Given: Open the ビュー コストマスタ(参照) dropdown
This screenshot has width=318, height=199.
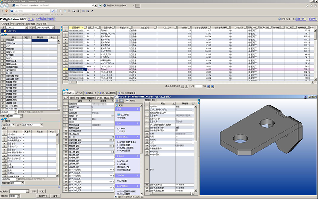Looking at the screenshot, I should point(53,27).
